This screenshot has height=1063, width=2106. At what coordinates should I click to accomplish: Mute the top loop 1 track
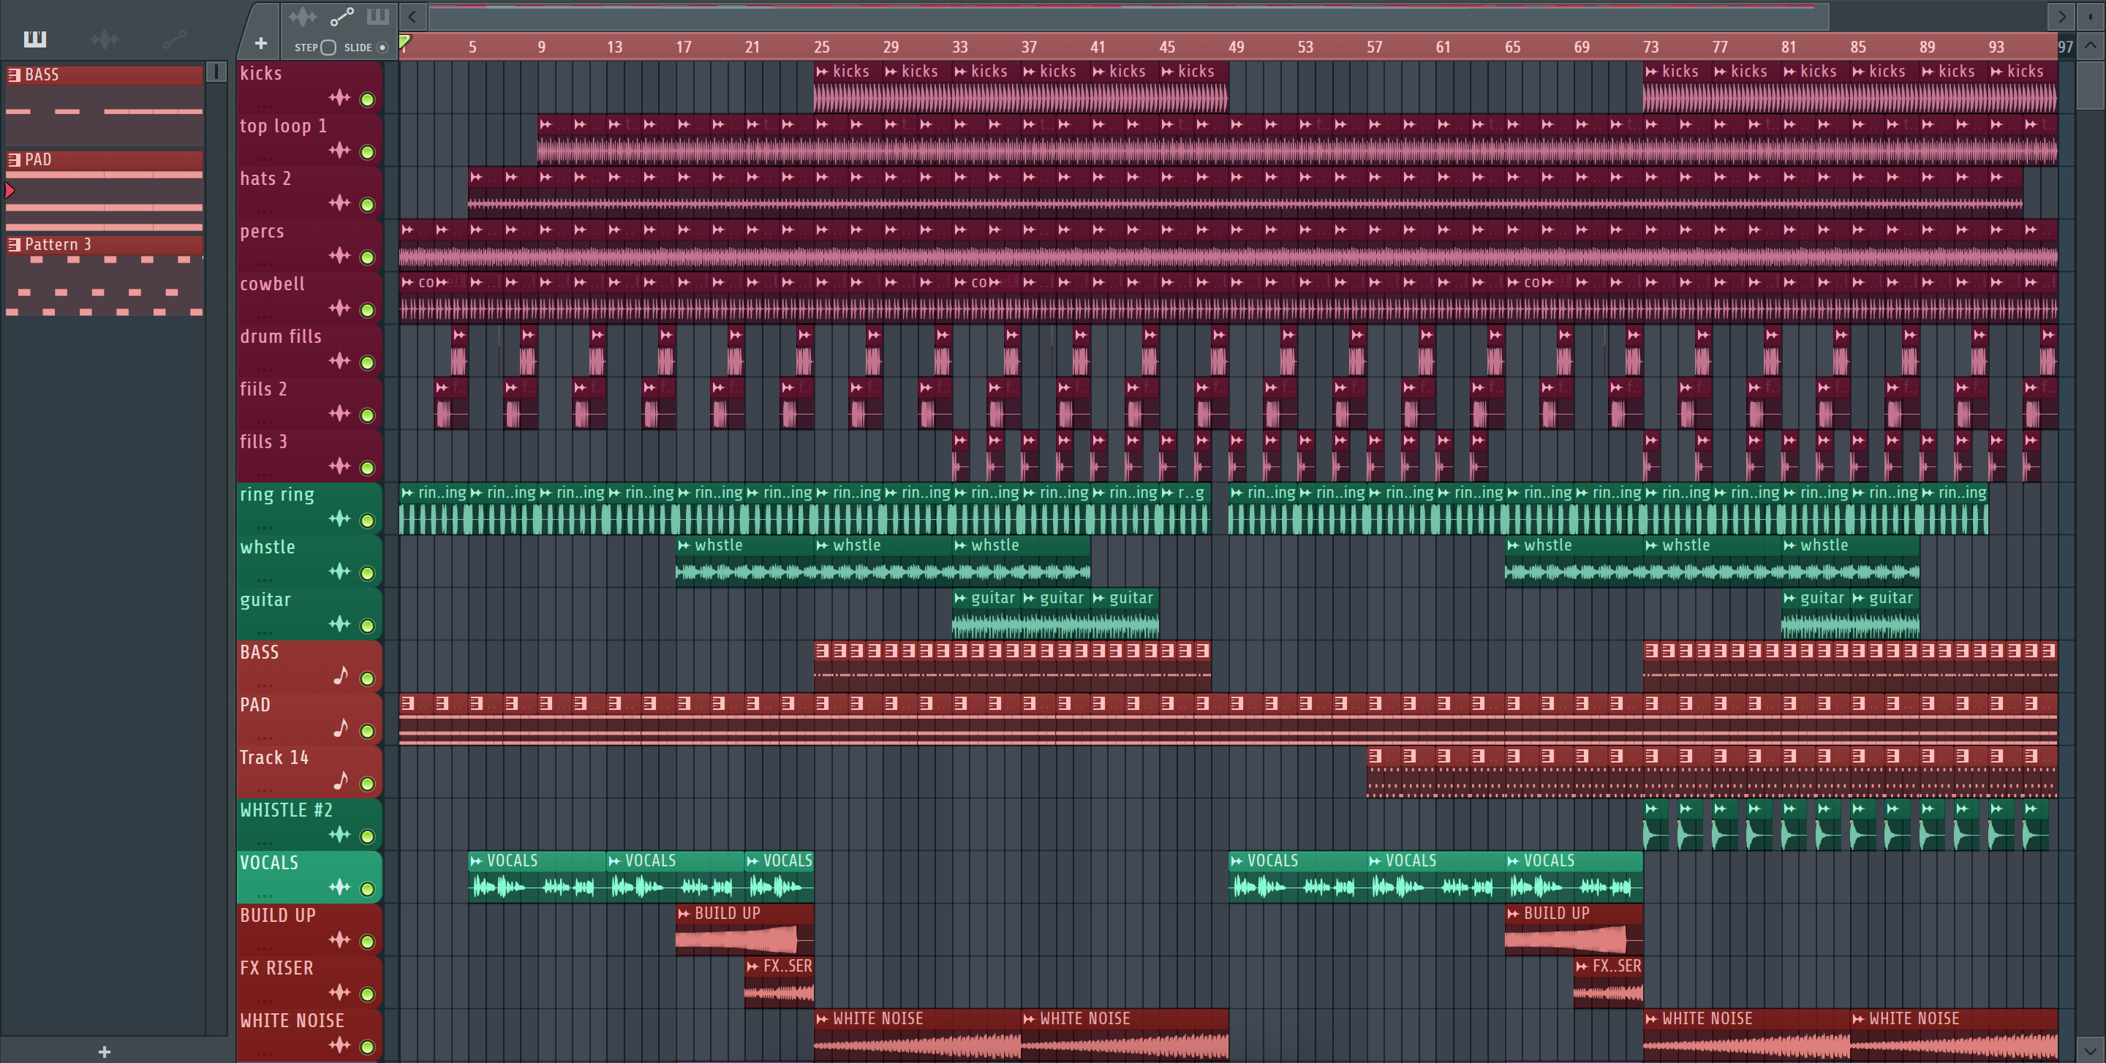pyautogui.click(x=368, y=153)
